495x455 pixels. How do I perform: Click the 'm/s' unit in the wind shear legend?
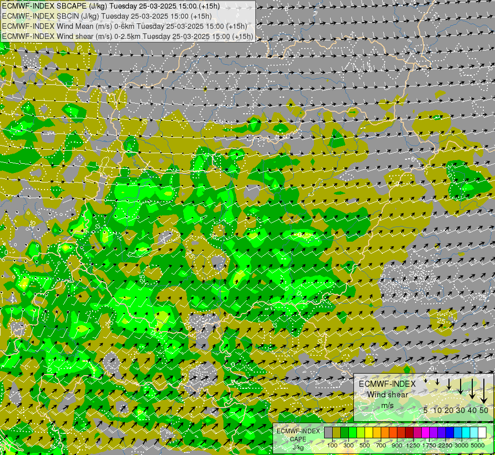click(x=387, y=405)
